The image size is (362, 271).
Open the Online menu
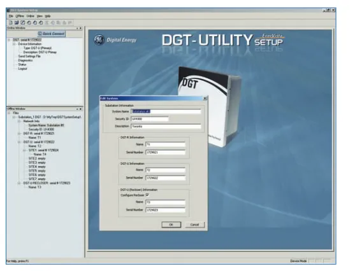(x=30, y=16)
